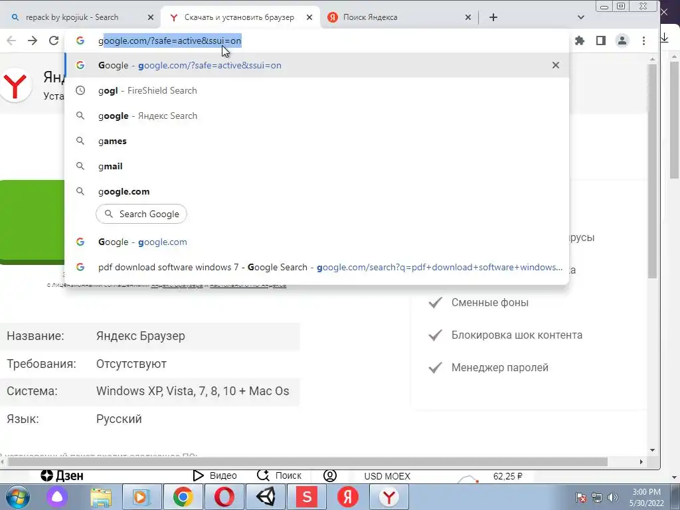The image size is (680, 510).
Task: Click the 'Сменные фоны' feature text
Action: click(490, 302)
